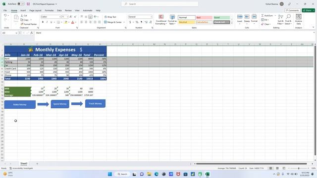
Task: Switch to Page Break Preview
Action: tap(284, 168)
